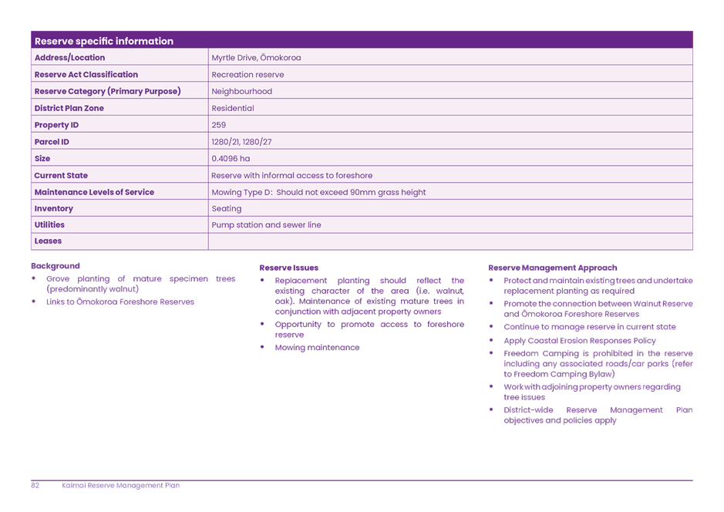Click the Current State description text
Viewport: 724px width, 512px height.
point(291,176)
